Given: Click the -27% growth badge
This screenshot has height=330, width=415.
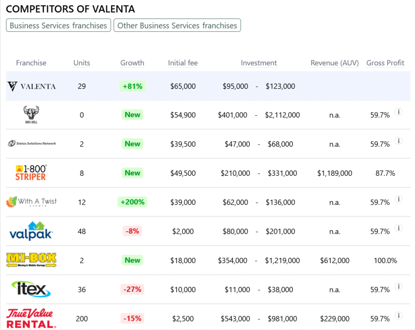Looking at the screenshot, I should 133,289.
